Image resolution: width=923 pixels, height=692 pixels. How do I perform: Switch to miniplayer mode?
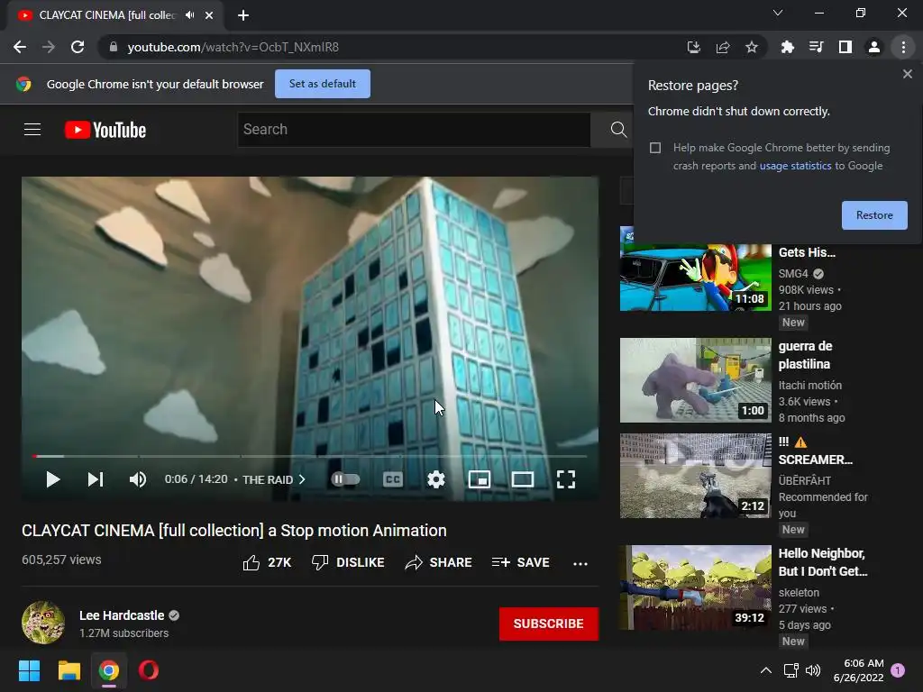tap(480, 479)
